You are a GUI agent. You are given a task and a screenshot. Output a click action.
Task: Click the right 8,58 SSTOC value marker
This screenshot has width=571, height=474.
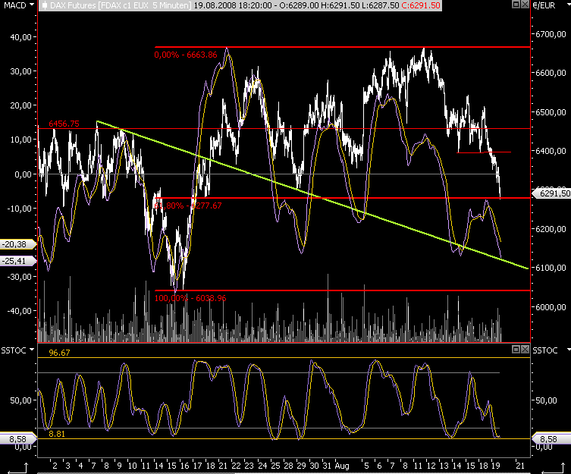click(x=552, y=439)
